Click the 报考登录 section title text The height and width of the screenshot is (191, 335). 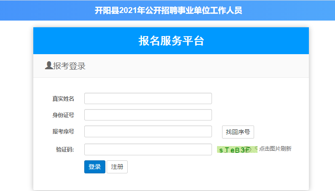pyautogui.click(x=69, y=66)
